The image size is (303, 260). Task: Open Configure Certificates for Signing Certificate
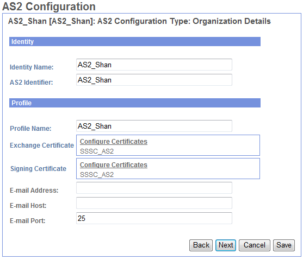tap(114, 164)
